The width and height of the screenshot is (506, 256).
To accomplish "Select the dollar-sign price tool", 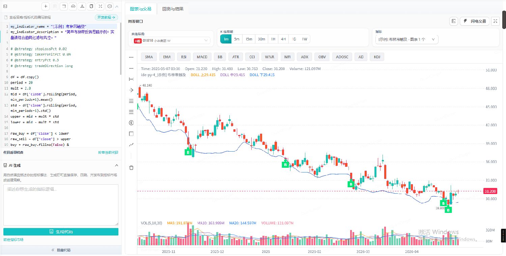I will [x=131, y=123].
